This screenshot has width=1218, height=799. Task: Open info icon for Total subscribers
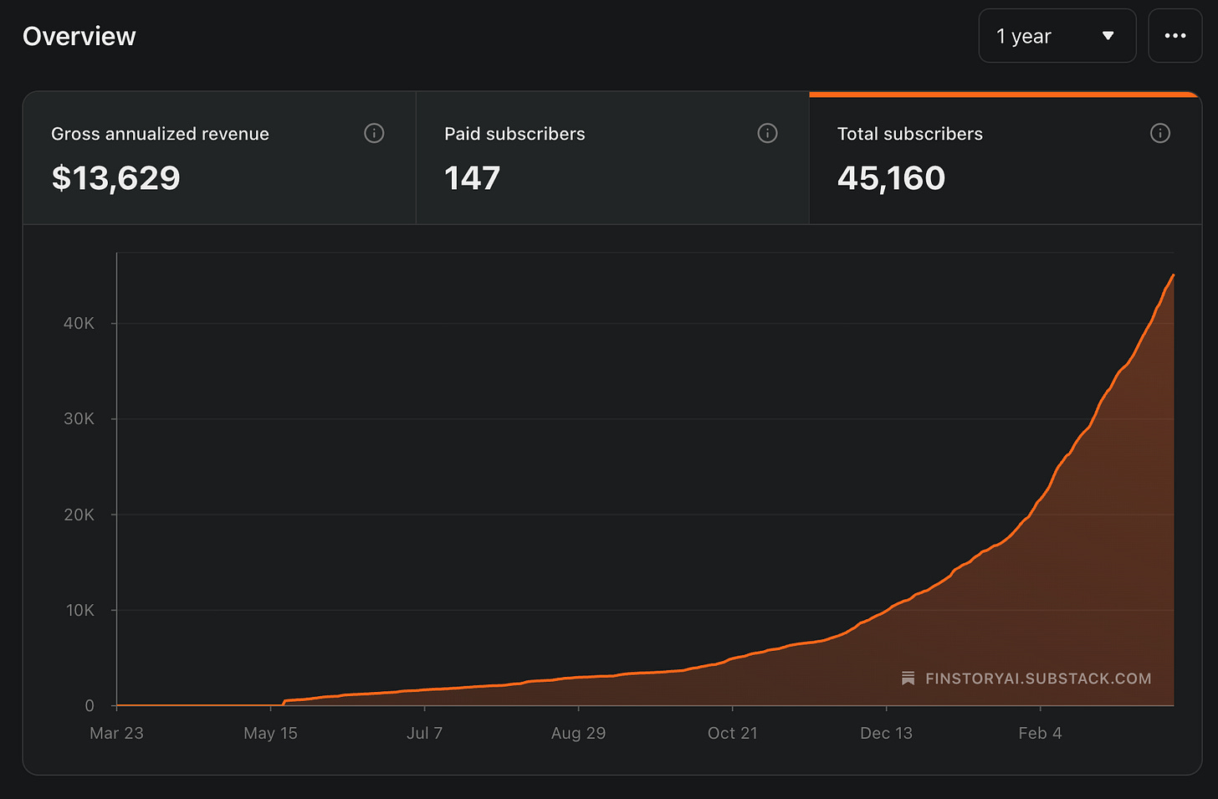click(1160, 133)
